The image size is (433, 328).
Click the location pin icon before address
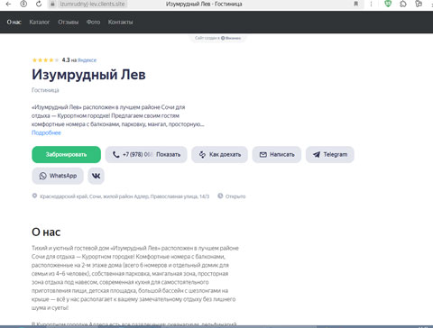[x=34, y=196]
